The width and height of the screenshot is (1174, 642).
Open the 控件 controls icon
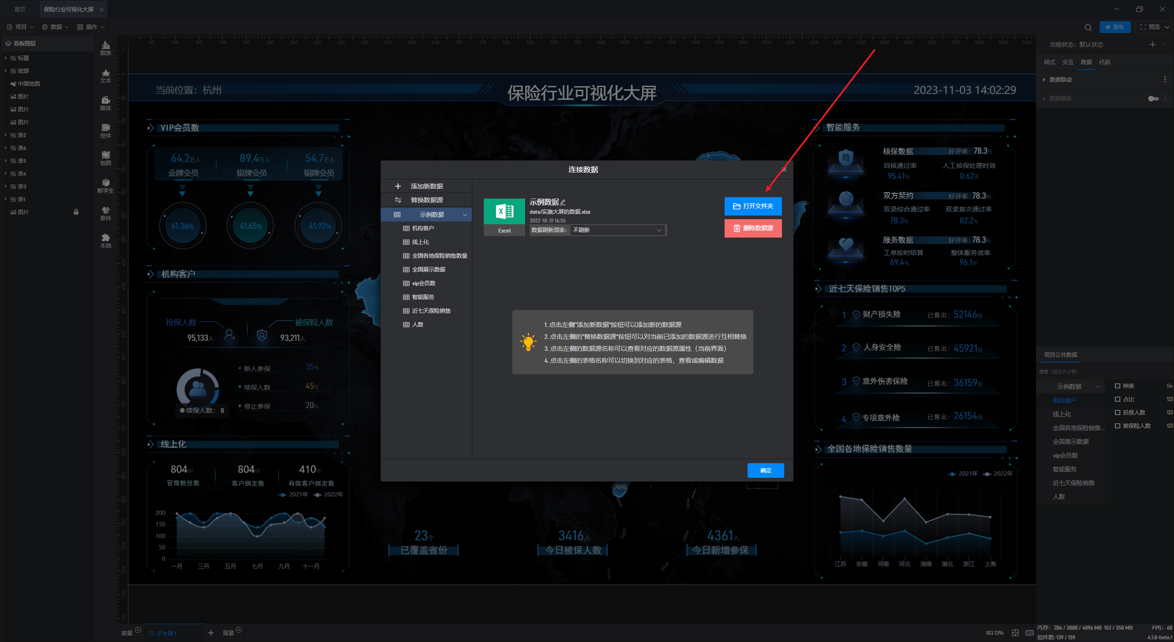pyautogui.click(x=105, y=131)
